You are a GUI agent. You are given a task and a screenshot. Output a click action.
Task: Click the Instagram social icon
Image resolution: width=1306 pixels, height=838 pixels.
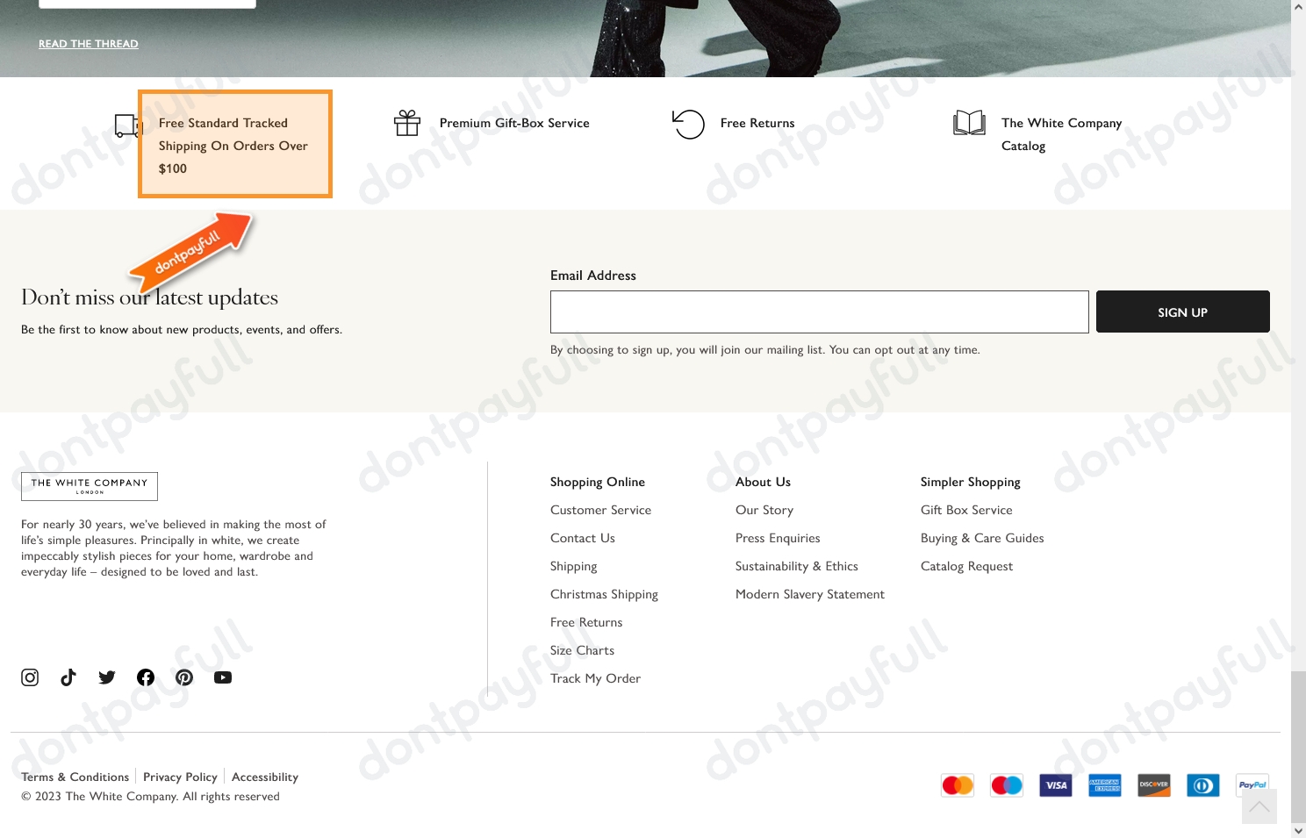pos(29,677)
